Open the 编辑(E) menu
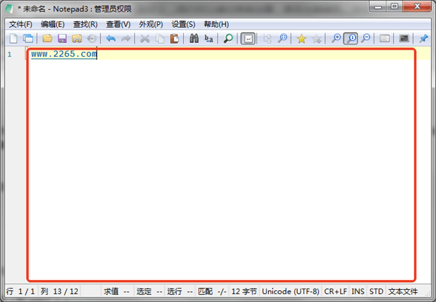This screenshot has height=302, width=436. [x=52, y=24]
